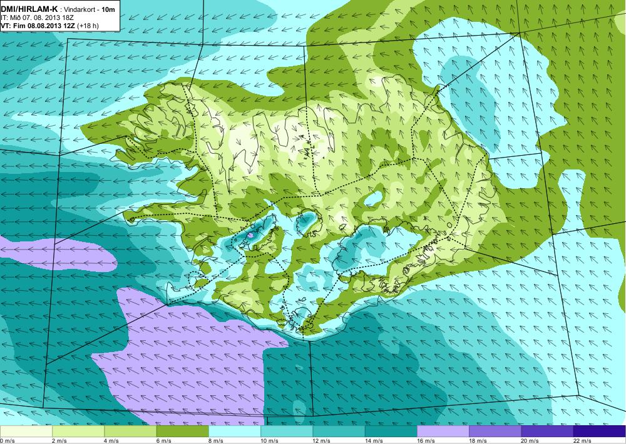The height and width of the screenshot is (444, 626).
Task: Select the '14 m/s' legend label
Action: 374,441
